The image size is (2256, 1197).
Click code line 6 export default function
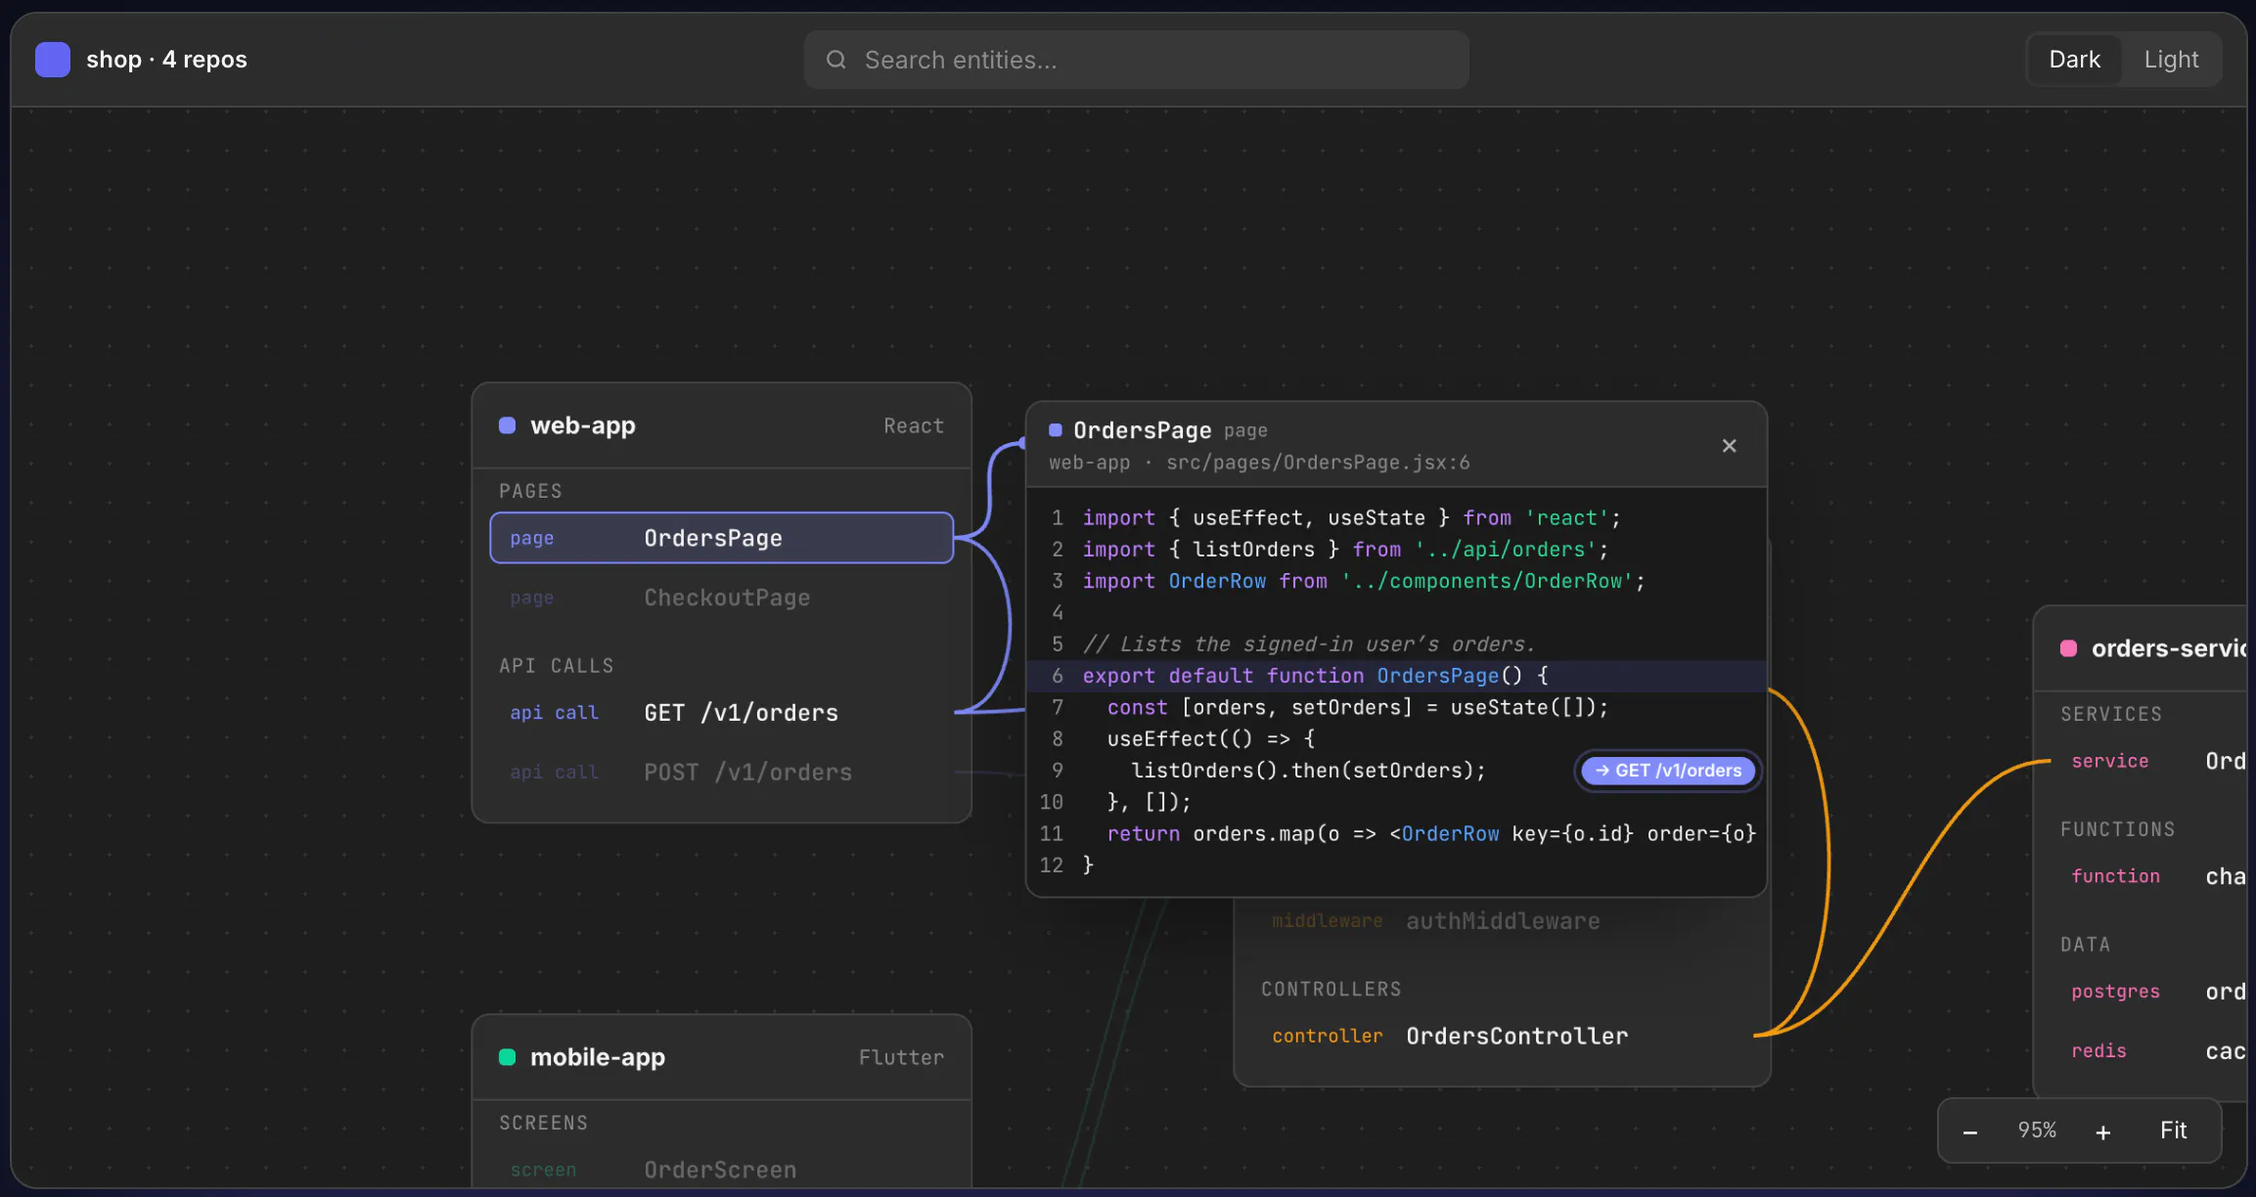tap(1396, 676)
